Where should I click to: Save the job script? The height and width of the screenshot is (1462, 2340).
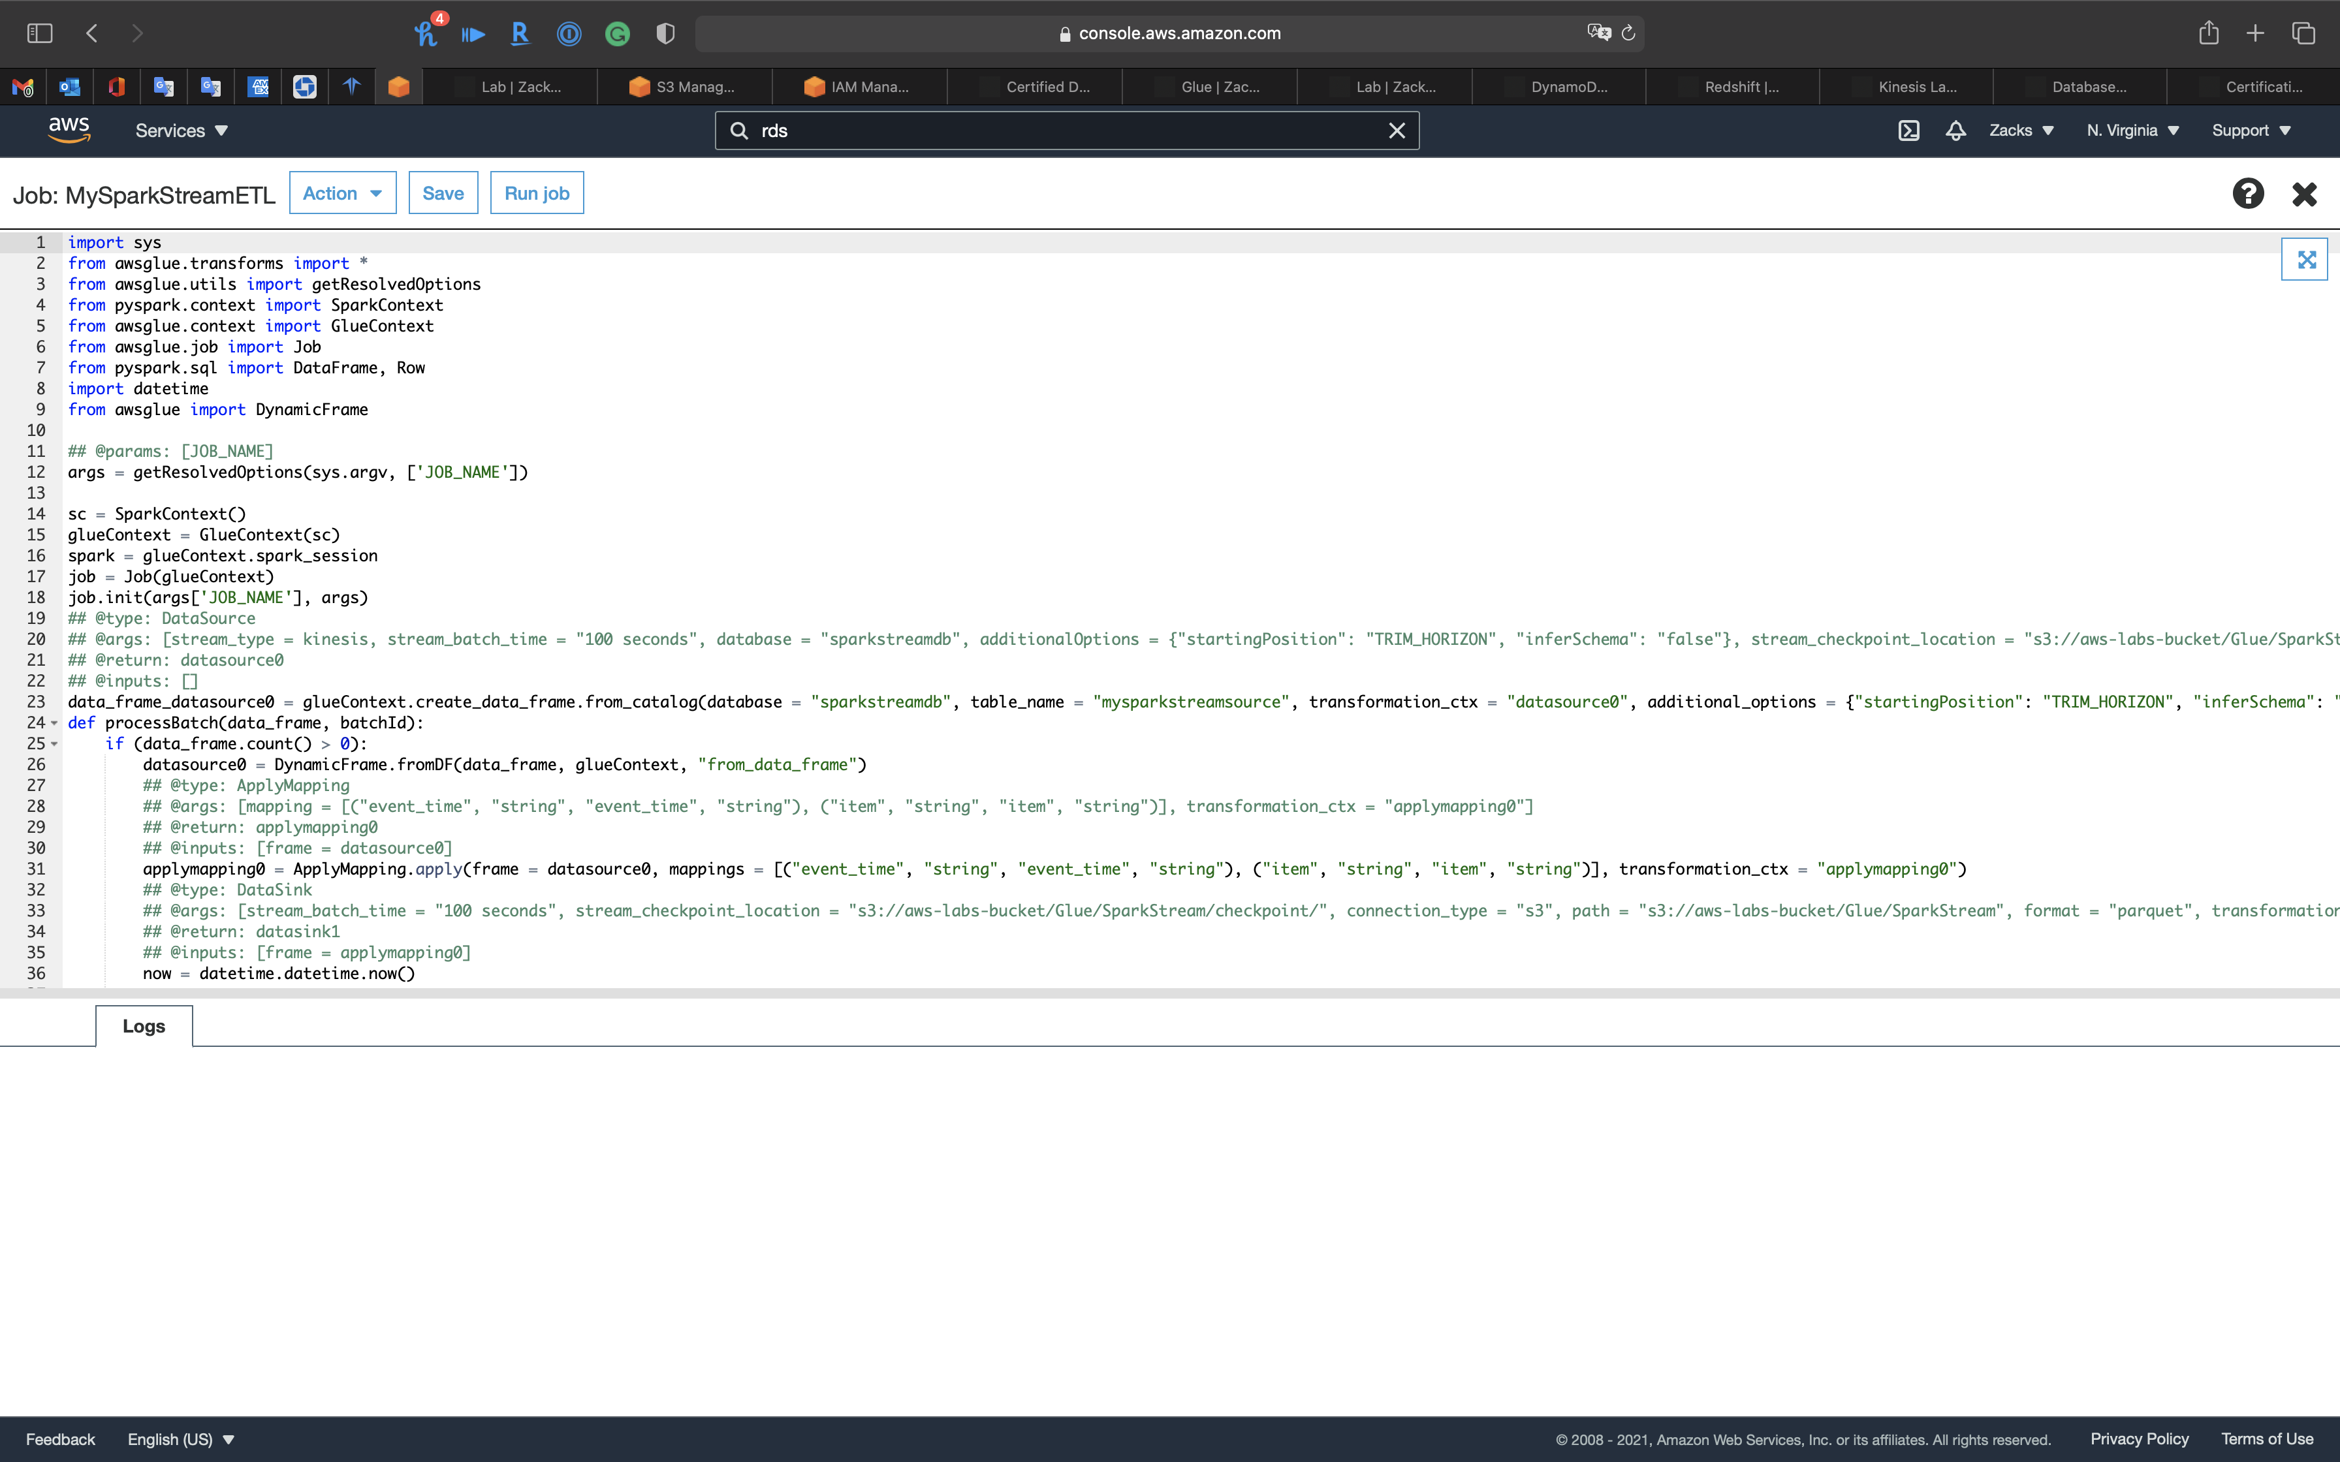443,193
